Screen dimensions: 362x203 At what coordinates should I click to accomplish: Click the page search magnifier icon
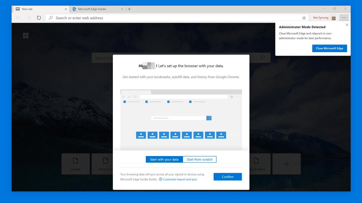tap(262, 58)
